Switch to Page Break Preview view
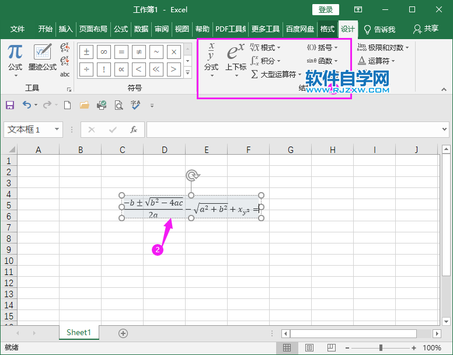 point(332,347)
